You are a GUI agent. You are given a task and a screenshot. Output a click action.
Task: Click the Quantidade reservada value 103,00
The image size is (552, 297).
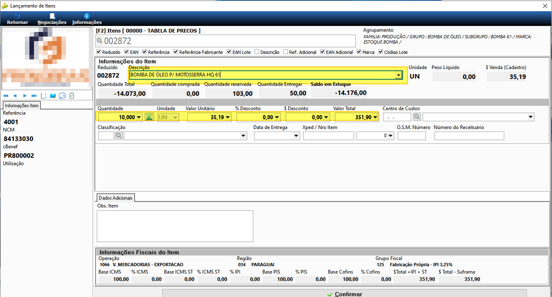tap(242, 93)
